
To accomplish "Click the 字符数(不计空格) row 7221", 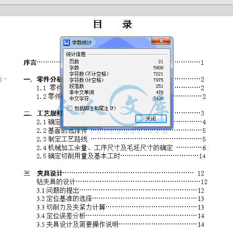I will (116, 74).
